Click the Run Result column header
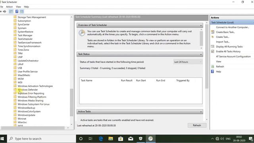 127,80
